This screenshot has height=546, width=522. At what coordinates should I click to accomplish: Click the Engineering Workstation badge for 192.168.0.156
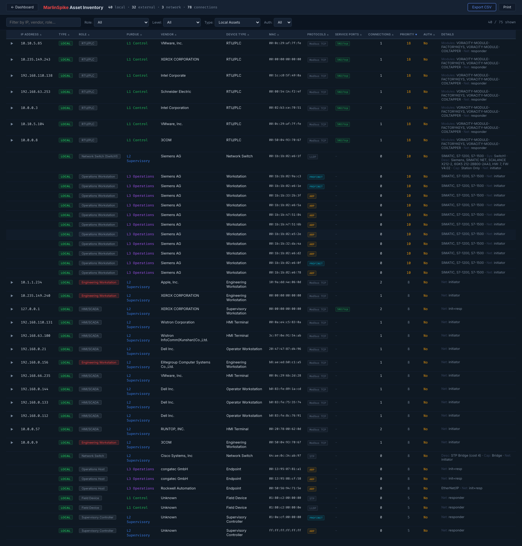[99, 362]
